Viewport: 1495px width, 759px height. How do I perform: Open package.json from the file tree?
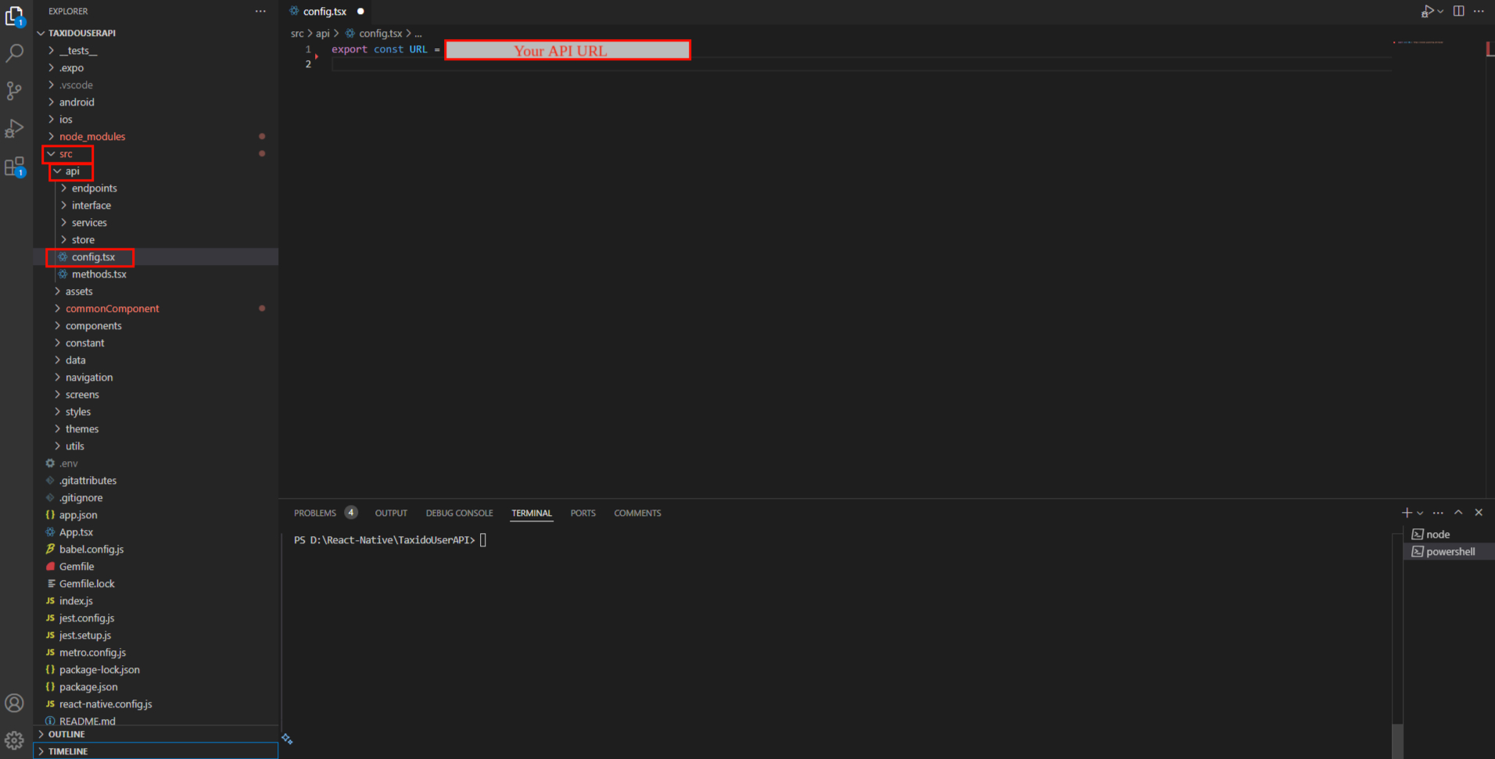(88, 687)
